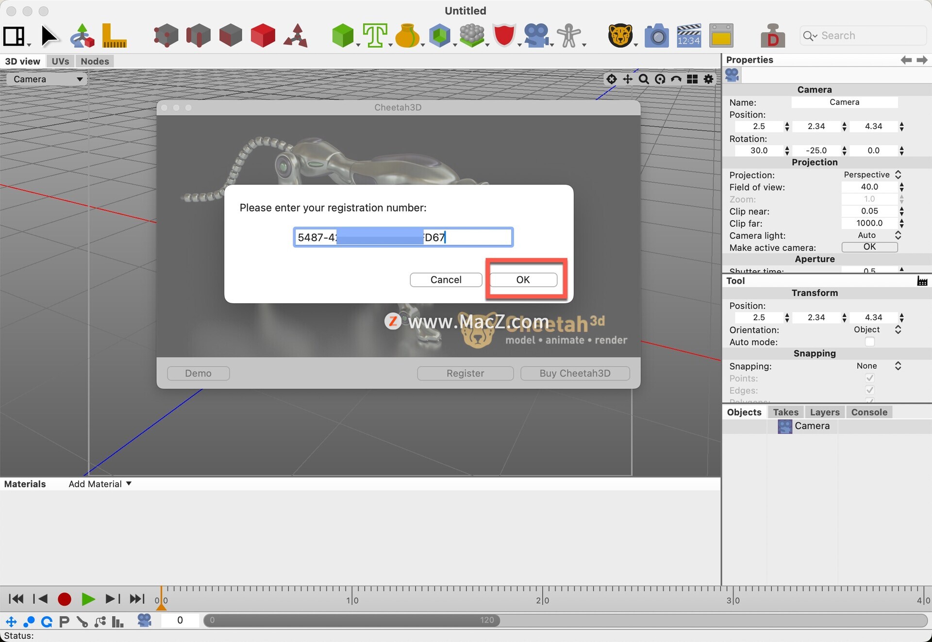Click OK next to Make active camera

pos(869,247)
